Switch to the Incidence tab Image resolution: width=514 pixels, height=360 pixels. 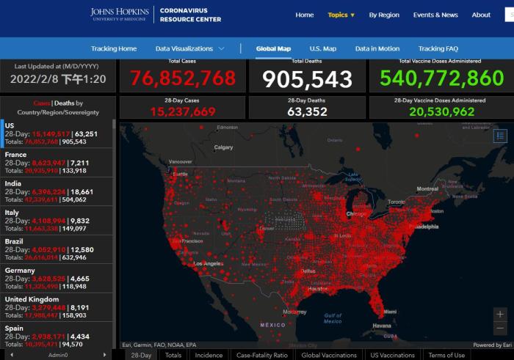coord(209,355)
